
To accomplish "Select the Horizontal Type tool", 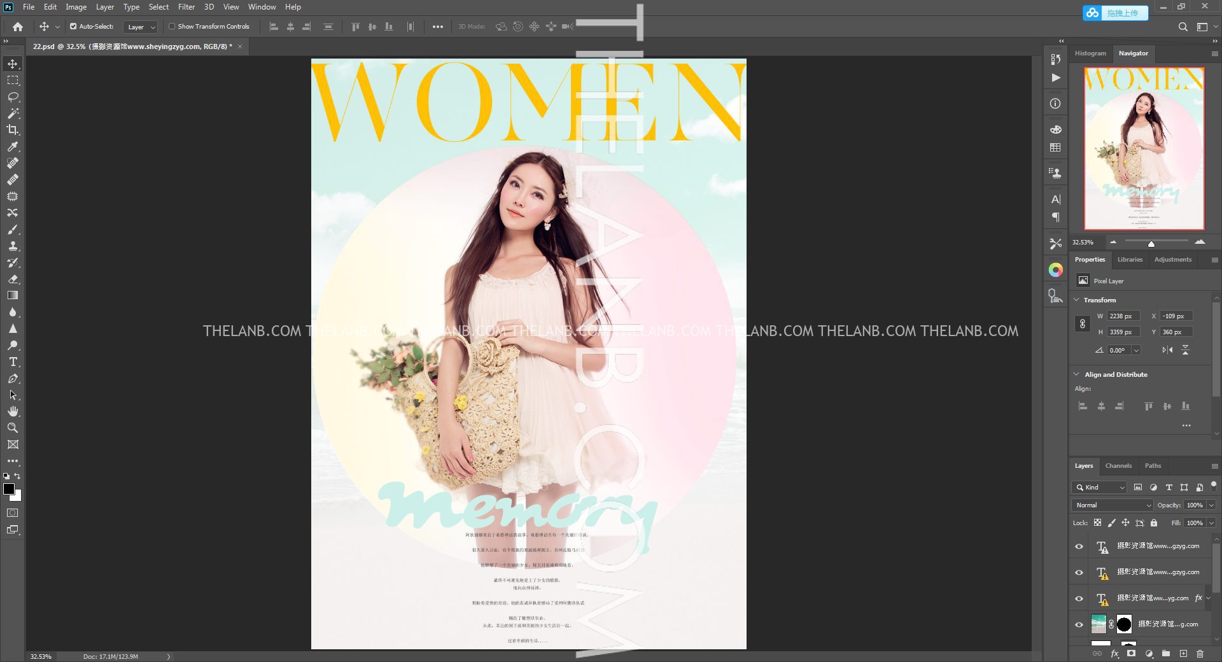I will (x=13, y=362).
